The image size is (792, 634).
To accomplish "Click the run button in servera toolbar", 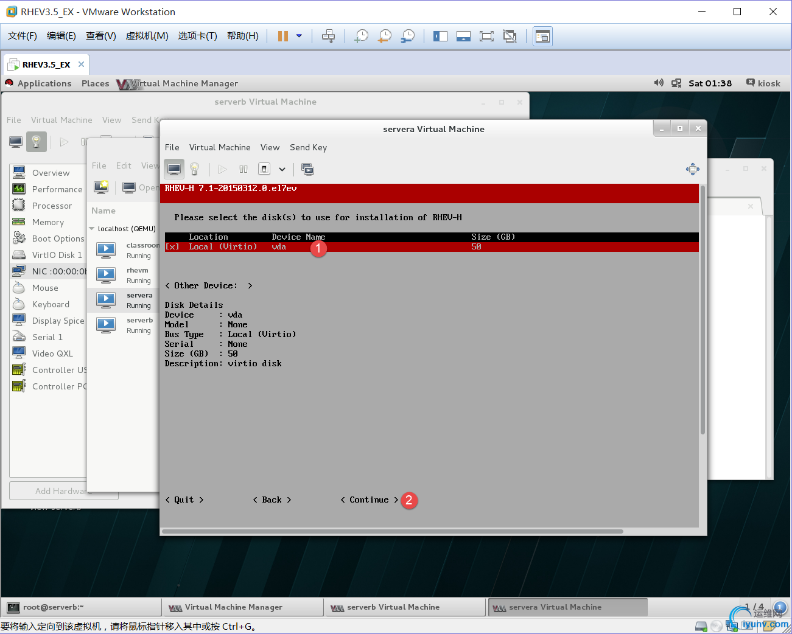I will 223,169.
